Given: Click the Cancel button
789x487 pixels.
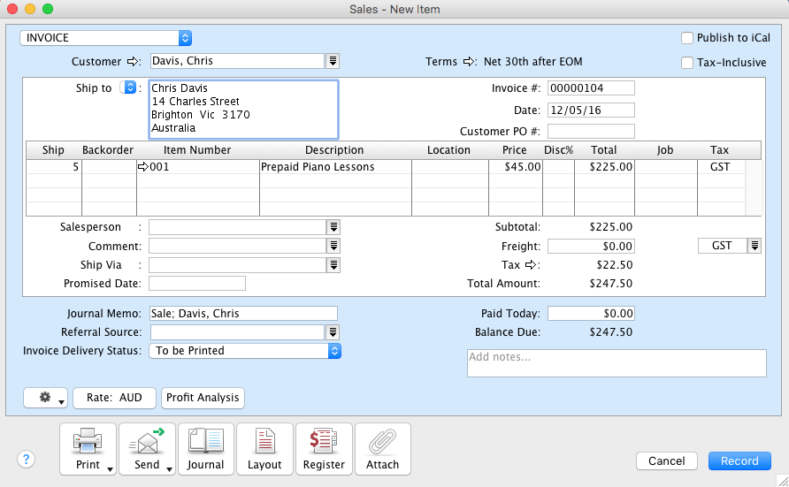Looking at the screenshot, I should (x=666, y=460).
